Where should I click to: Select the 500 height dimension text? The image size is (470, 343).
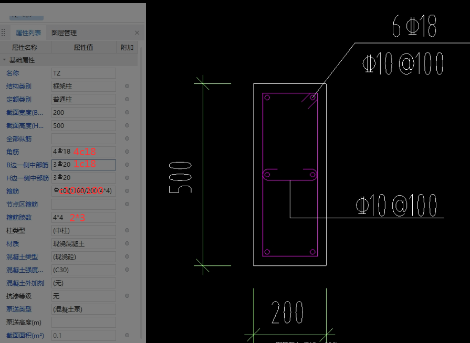tap(180, 177)
